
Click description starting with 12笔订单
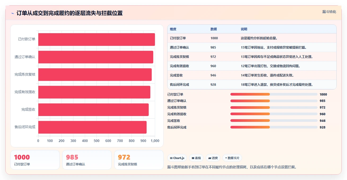[x=270, y=66]
